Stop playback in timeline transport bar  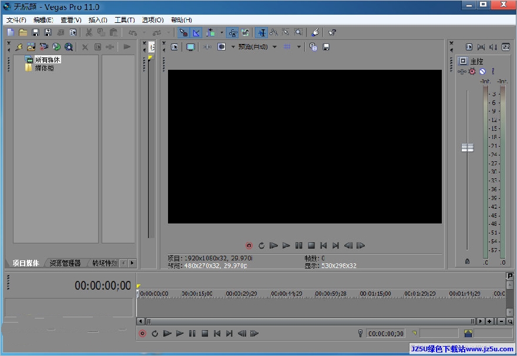[x=205, y=334]
